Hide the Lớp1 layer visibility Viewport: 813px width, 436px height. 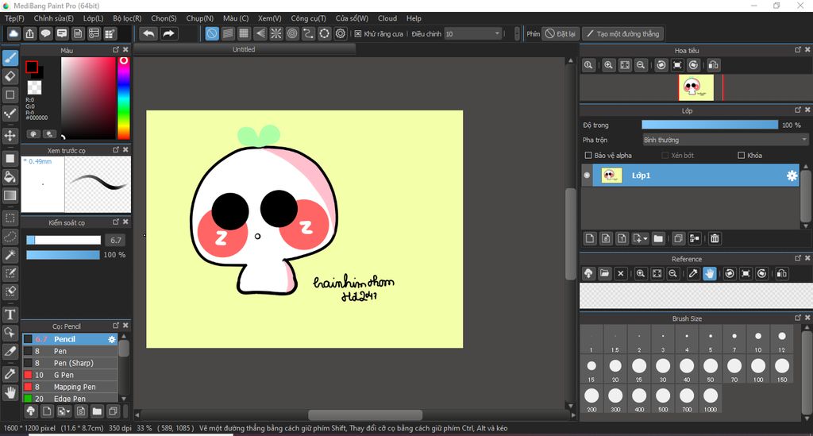(x=587, y=176)
